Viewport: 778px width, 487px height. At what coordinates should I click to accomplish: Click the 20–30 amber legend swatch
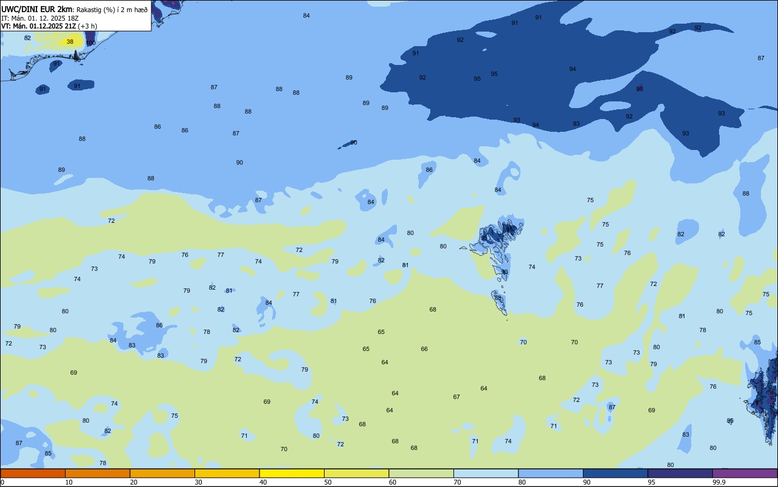click(162, 473)
